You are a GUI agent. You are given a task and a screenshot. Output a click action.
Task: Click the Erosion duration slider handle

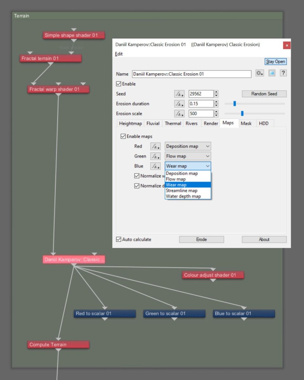pyautogui.click(x=235, y=104)
